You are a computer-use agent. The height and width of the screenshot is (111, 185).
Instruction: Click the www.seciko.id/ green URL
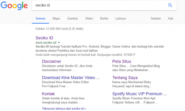[x=46, y=42]
